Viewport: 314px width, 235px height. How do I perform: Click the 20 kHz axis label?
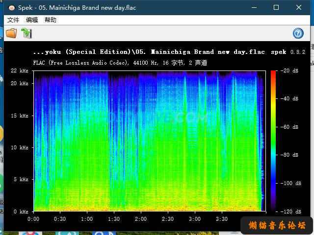[x=20, y=83]
